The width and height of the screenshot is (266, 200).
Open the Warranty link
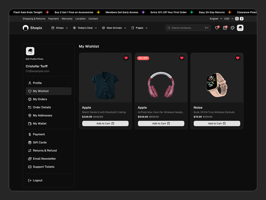click(x=67, y=19)
